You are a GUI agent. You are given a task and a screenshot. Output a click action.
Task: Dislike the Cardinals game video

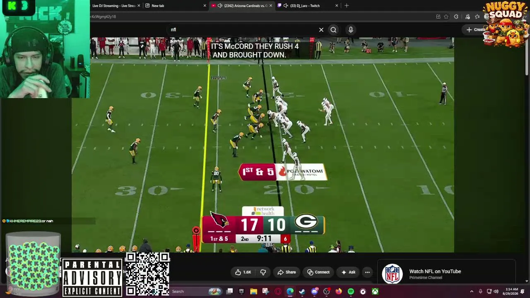[263, 272]
